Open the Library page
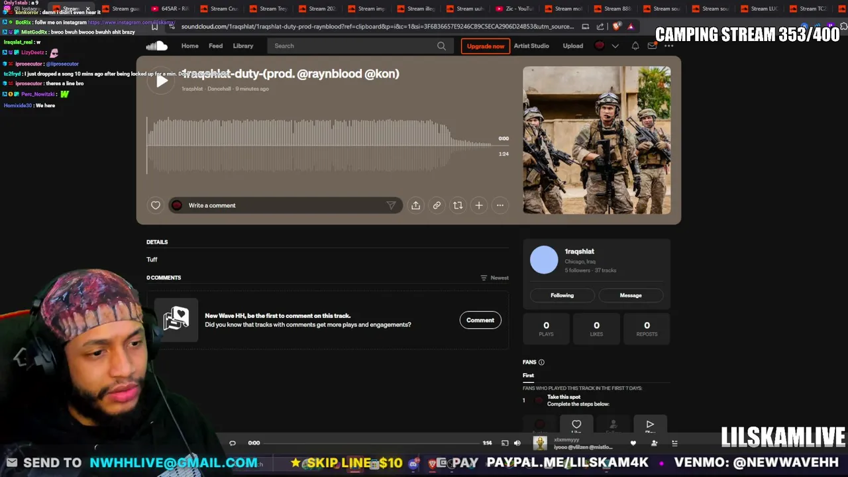This screenshot has width=848, height=477. (x=243, y=46)
